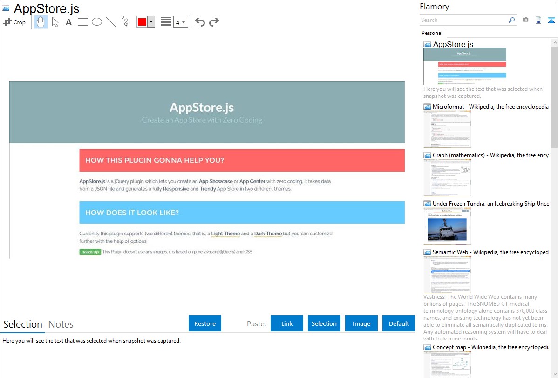Redo the last undone edit
The width and height of the screenshot is (558, 378).
[x=214, y=22]
